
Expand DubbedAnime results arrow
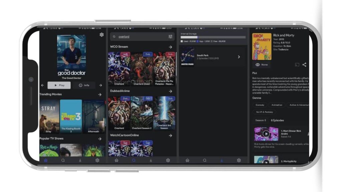(x=170, y=91)
